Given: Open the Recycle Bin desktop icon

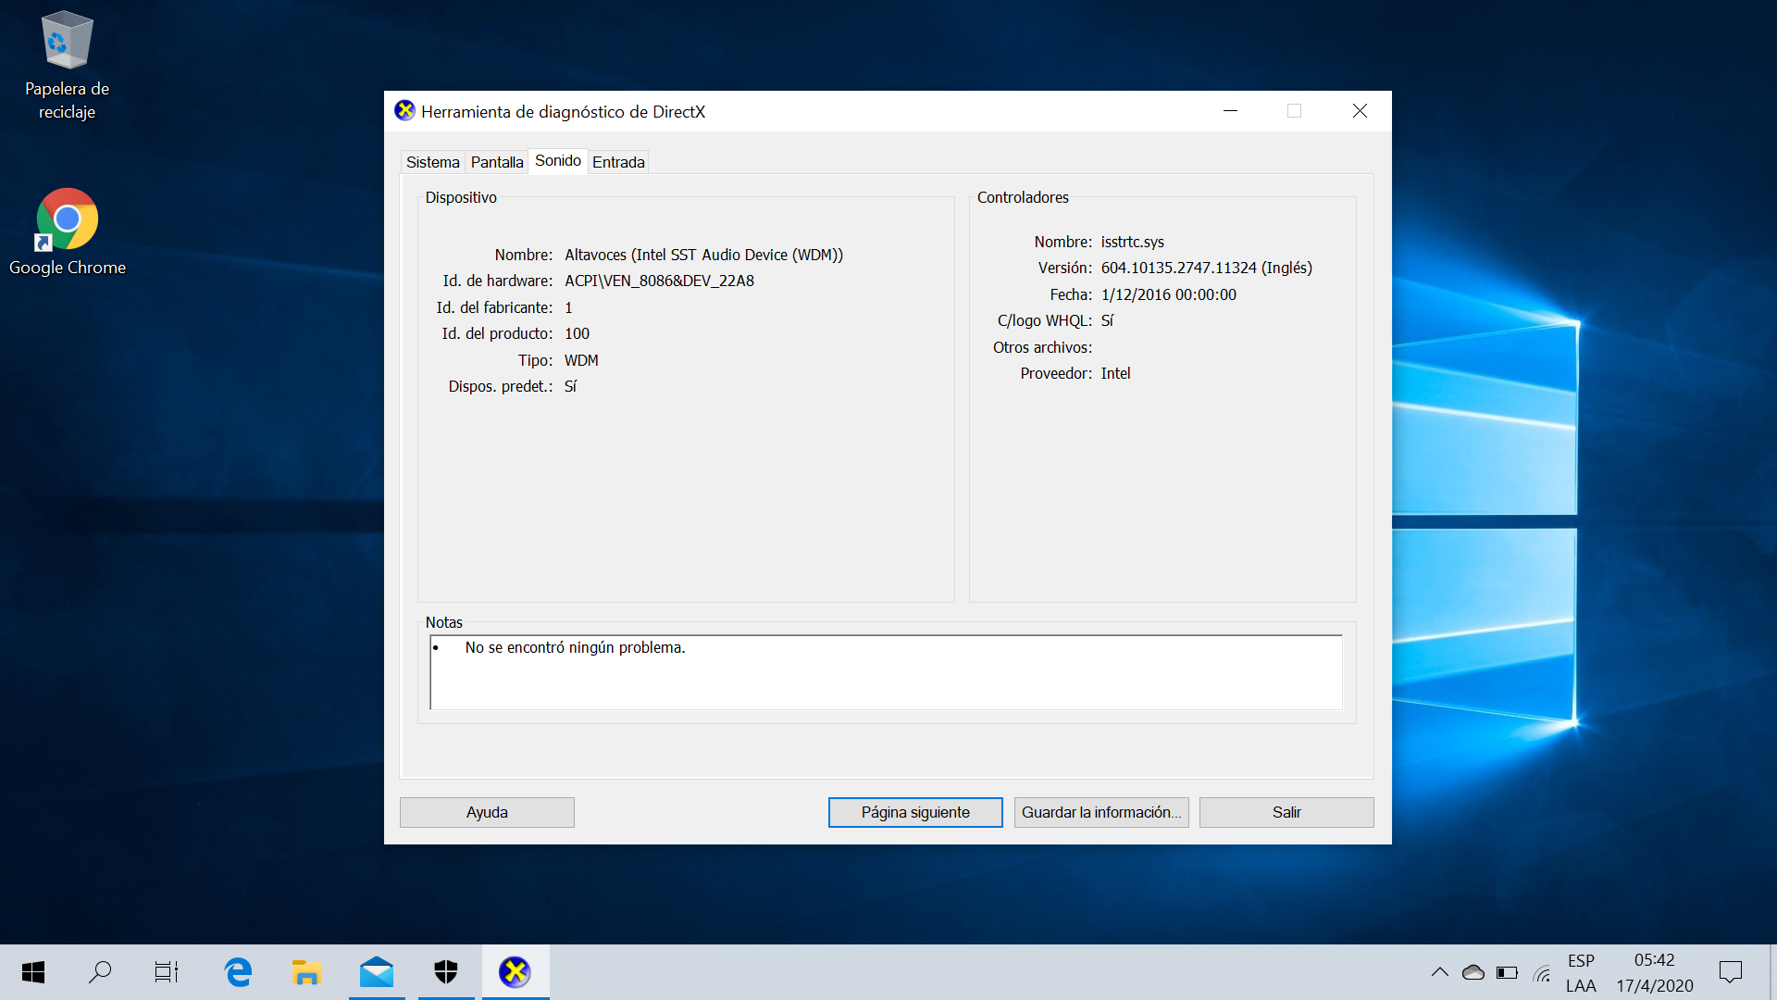Looking at the screenshot, I should (x=67, y=65).
